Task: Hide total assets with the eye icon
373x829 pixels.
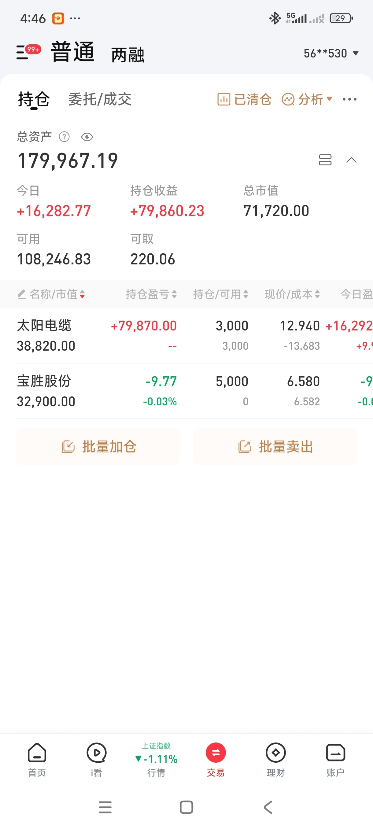Action: [87, 137]
